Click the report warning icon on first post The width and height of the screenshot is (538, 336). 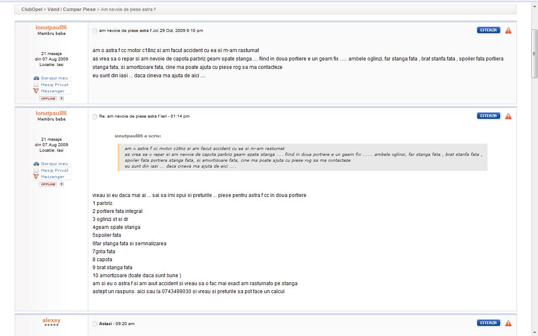tap(508, 30)
